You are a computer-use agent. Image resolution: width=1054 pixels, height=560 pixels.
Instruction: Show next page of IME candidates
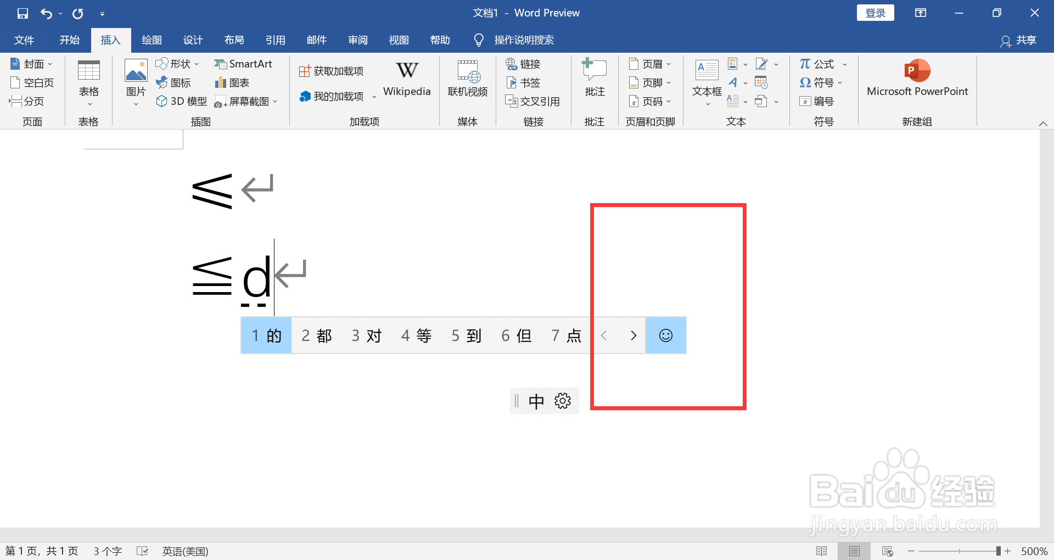point(633,335)
